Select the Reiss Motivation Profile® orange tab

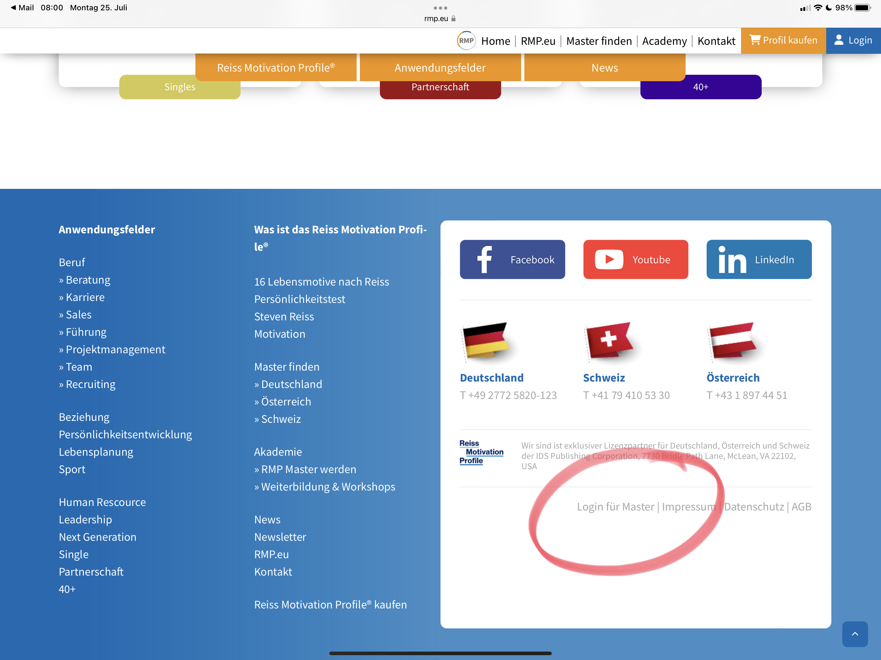(276, 68)
